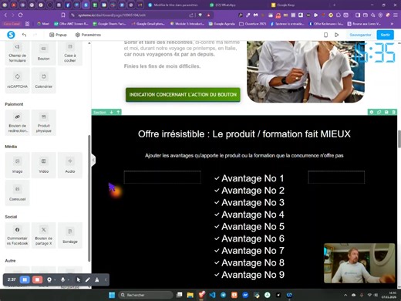Save the section as a block
401x301 pixels.
point(386,112)
